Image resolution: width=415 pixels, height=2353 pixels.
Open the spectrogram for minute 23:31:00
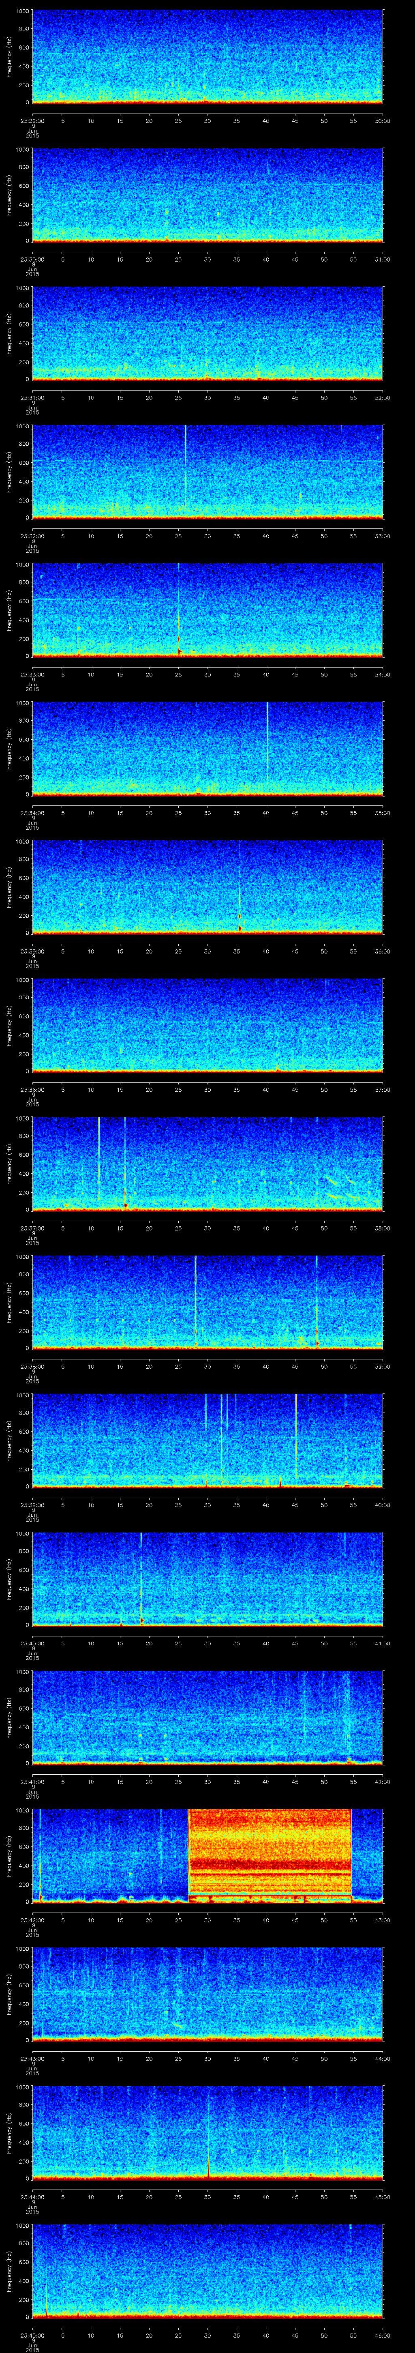click(207, 333)
